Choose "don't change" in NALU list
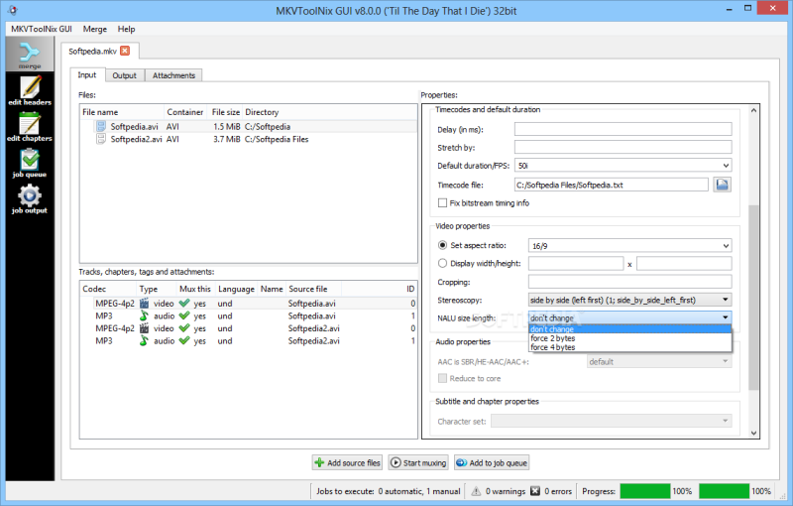Viewport: 793px width, 506px height. click(x=630, y=329)
